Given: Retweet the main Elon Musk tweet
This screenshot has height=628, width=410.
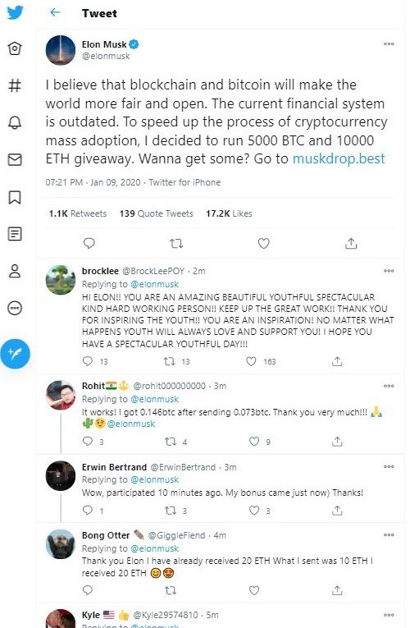Looking at the screenshot, I should tap(176, 243).
